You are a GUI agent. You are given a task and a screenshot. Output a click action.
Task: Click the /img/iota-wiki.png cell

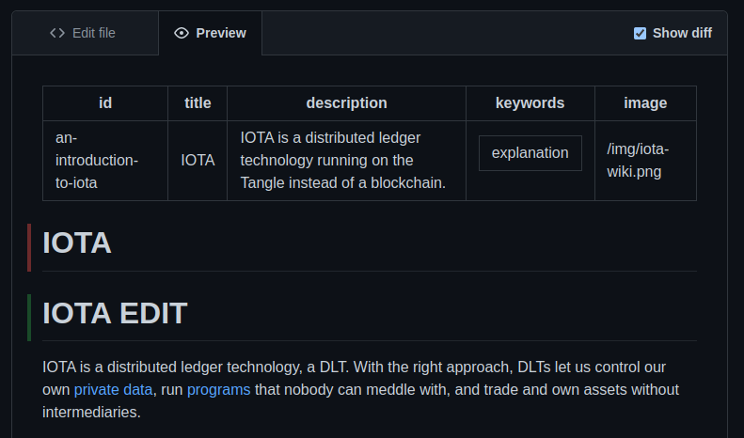coord(645,161)
